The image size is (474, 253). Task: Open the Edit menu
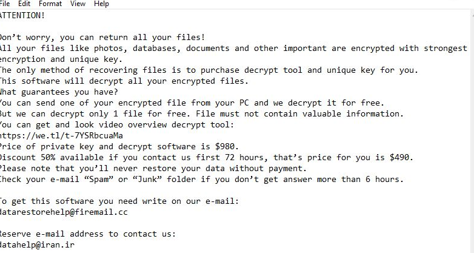click(x=24, y=4)
